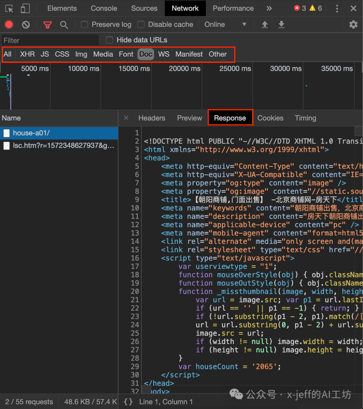Filter requests by All types
363x409 pixels.
point(7,54)
